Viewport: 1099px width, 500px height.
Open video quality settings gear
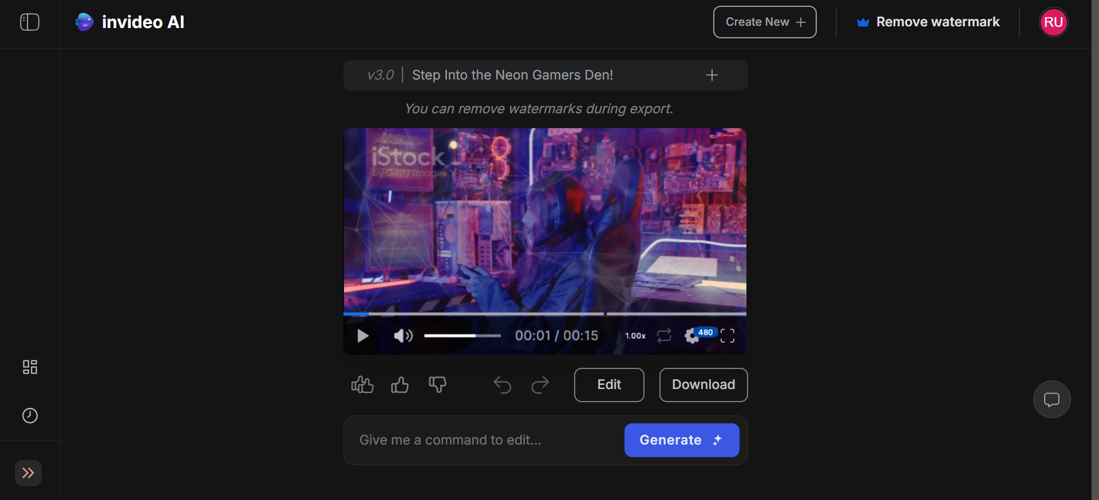coord(692,336)
